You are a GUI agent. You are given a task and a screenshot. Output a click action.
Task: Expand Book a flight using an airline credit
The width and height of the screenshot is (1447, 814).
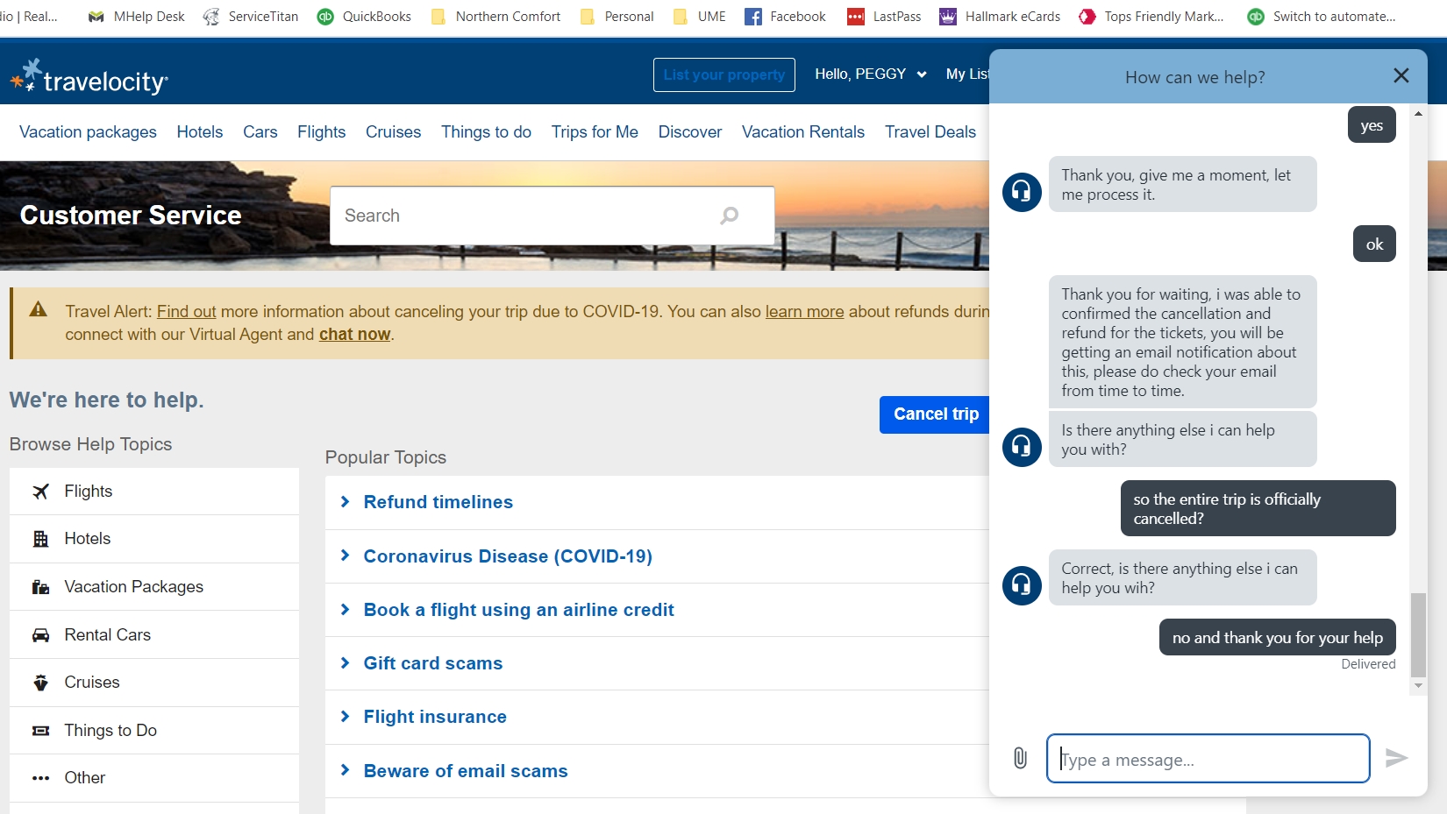point(519,610)
